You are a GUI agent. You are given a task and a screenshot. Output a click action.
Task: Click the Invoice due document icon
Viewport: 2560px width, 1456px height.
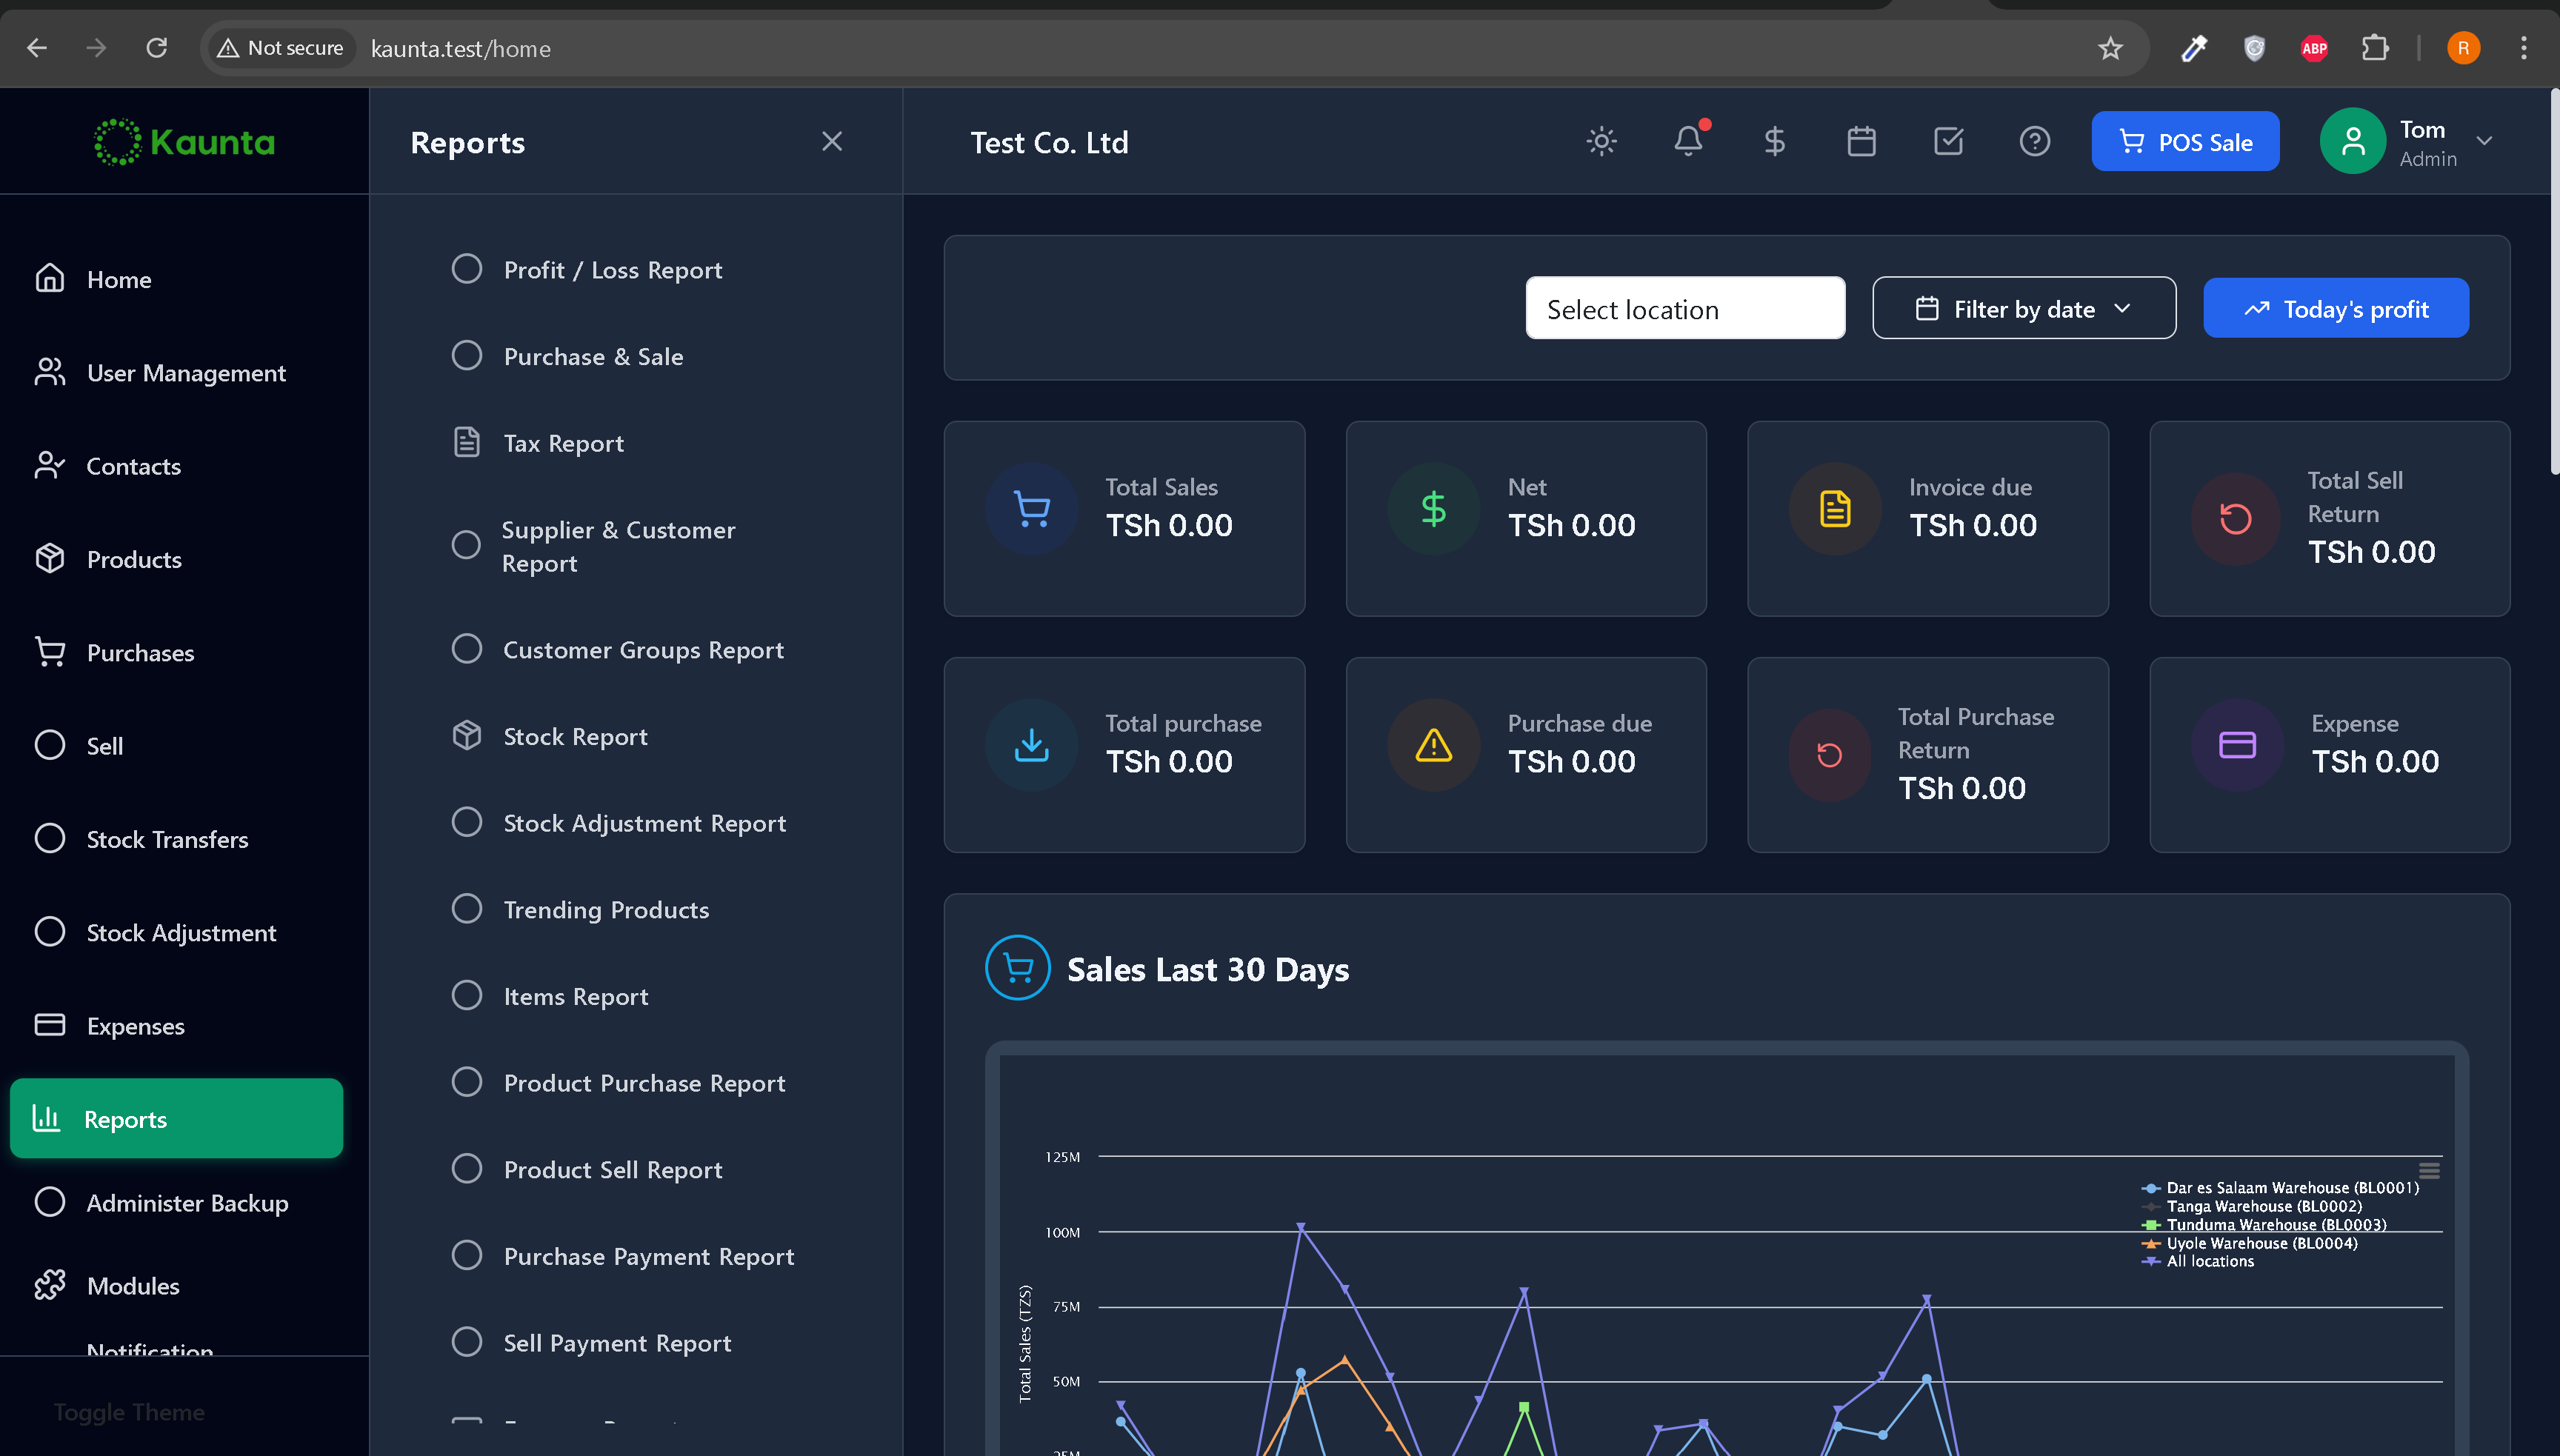tap(1835, 509)
